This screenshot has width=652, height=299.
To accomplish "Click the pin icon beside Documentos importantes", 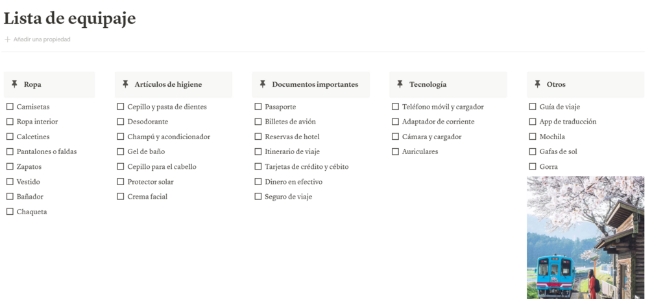I will click(262, 84).
